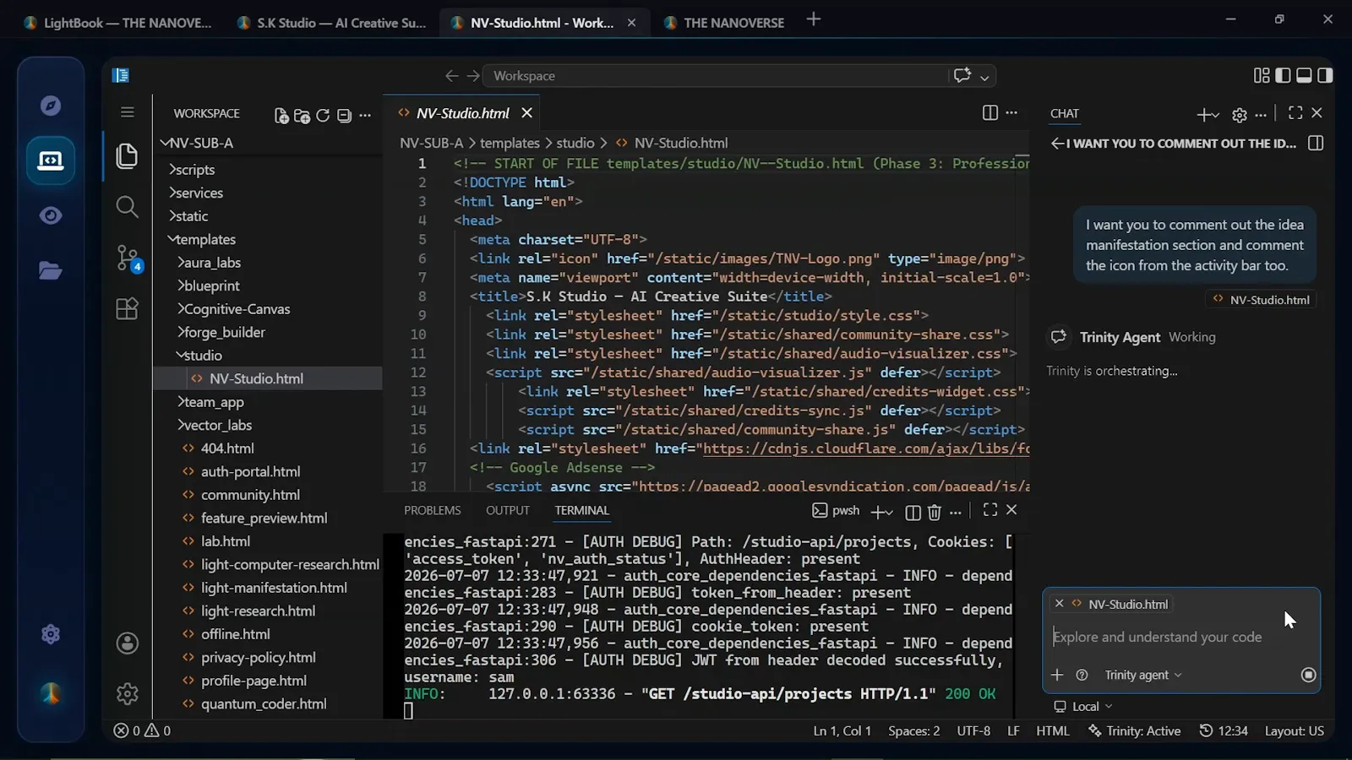Image resolution: width=1352 pixels, height=760 pixels.
Task: Split the editor to the right
Action: 990,113
